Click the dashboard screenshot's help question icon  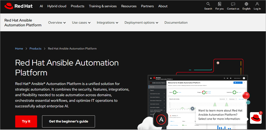[231, 78]
